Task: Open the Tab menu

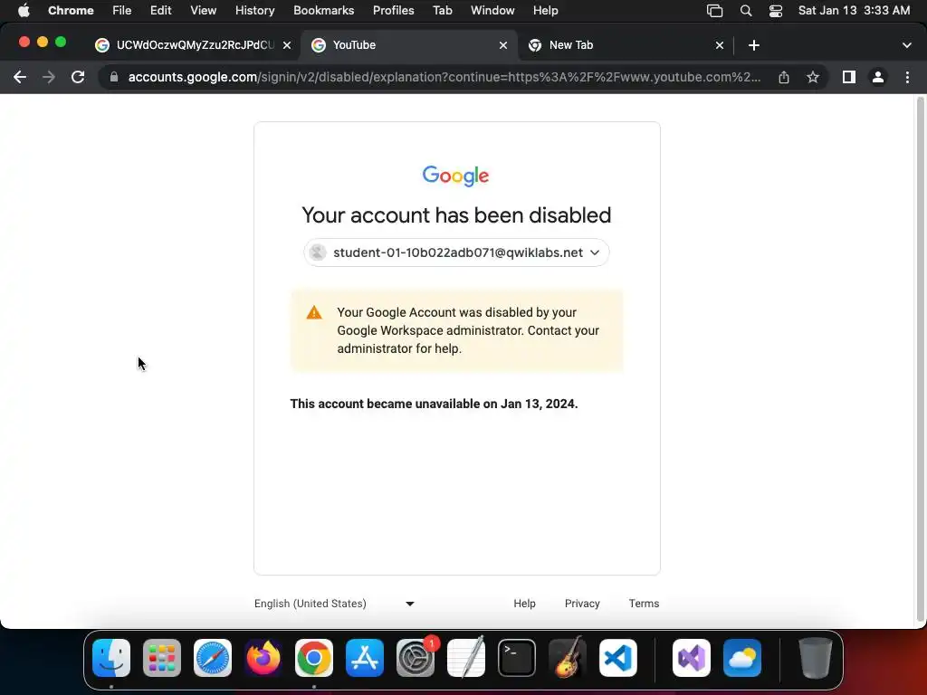Action: tap(442, 11)
